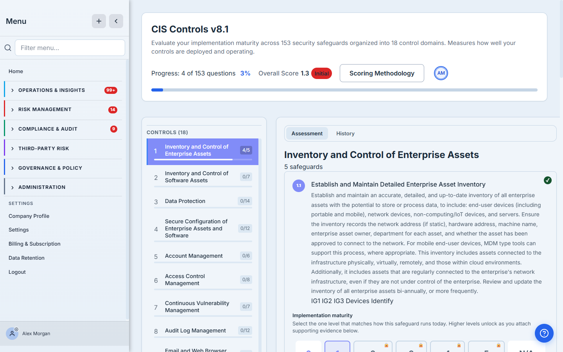Image resolution: width=563 pixels, height=352 pixels.
Task: Collapse the sidebar with the left chevron
Action: tap(116, 21)
